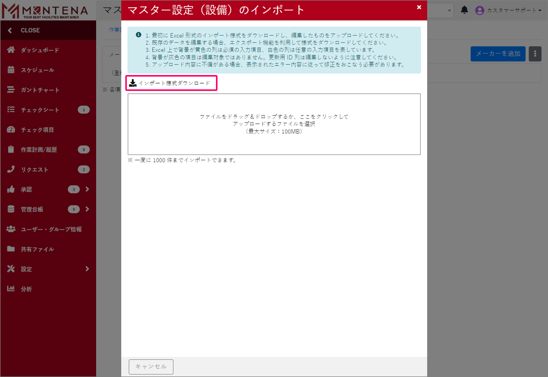Expand the 承認 submenu chevron

click(87, 189)
